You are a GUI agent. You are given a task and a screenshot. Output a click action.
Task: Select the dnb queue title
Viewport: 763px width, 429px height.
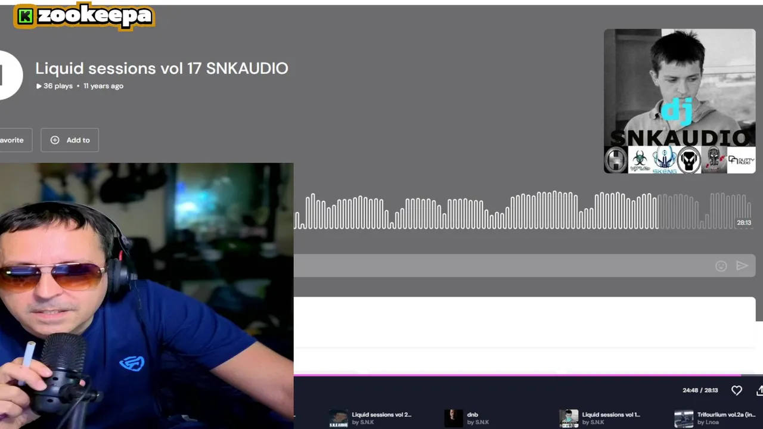[x=473, y=415]
